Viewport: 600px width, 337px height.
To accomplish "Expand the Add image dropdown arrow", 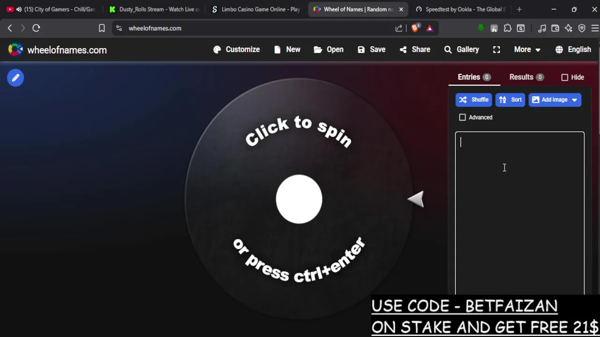I will [575, 100].
